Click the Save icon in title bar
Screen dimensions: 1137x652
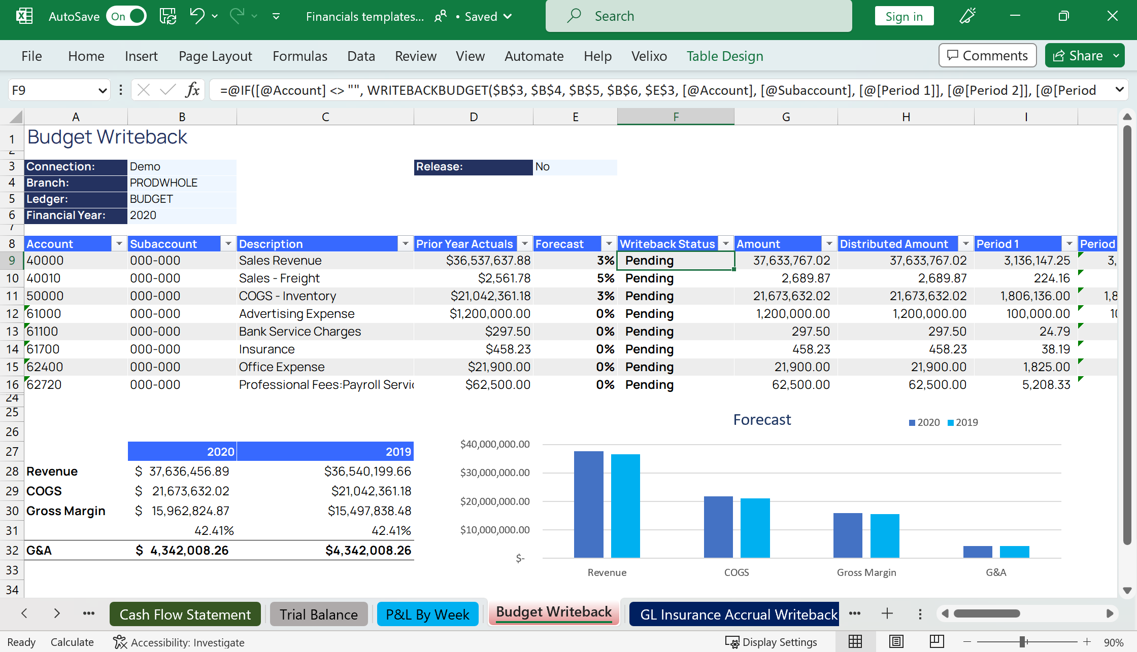[x=168, y=16]
